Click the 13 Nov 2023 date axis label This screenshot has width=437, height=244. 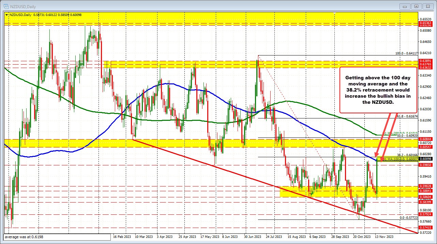coord(383,237)
